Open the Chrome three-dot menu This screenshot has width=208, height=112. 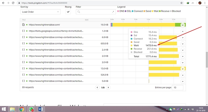pos(205,3)
